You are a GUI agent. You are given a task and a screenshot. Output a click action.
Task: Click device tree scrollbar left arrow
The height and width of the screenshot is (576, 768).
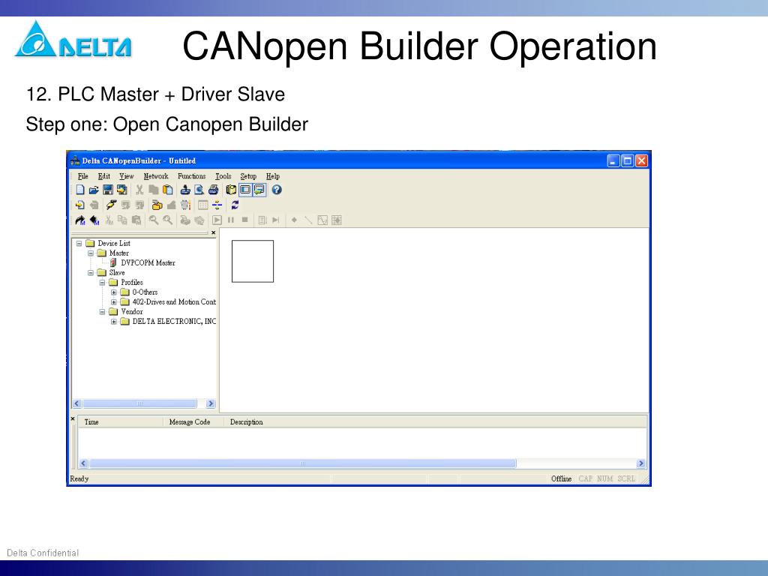coord(77,403)
